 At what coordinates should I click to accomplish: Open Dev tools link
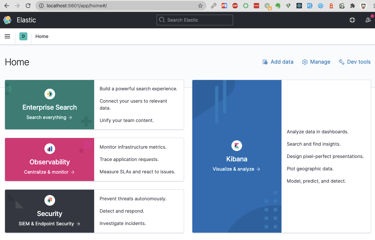(355, 62)
